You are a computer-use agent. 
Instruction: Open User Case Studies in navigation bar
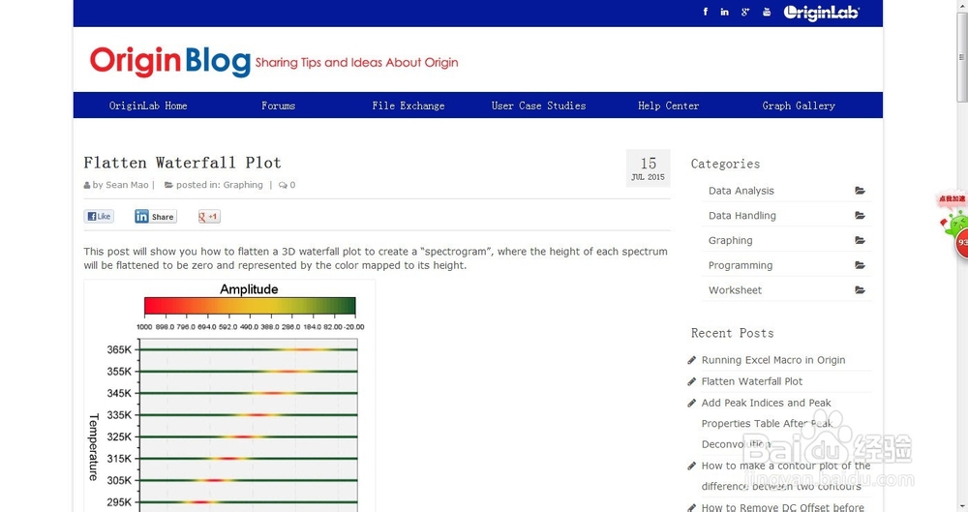(x=538, y=105)
